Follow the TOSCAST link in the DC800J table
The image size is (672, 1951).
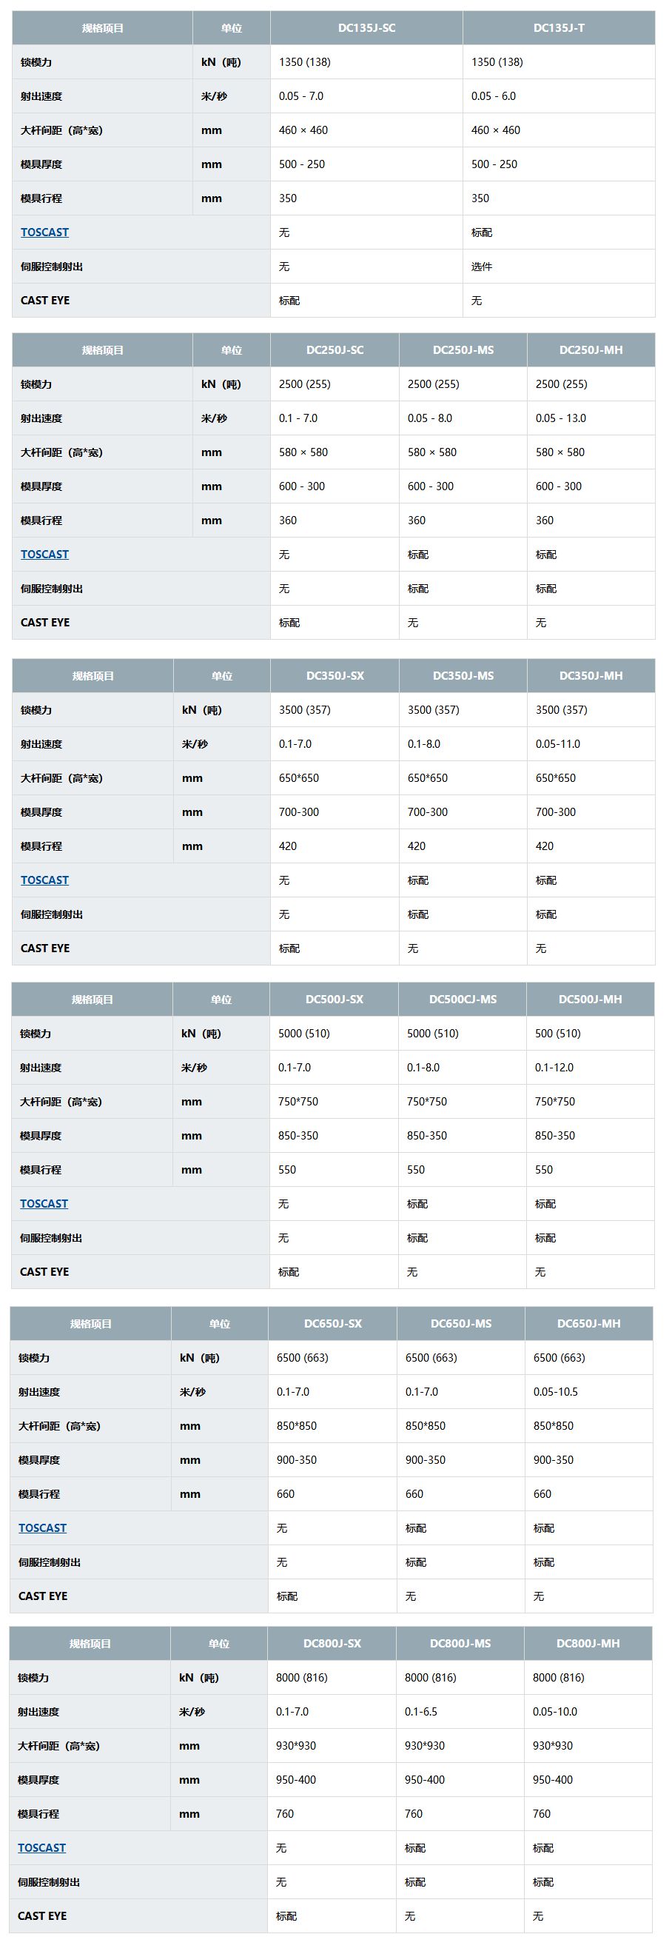(41, 1848)
